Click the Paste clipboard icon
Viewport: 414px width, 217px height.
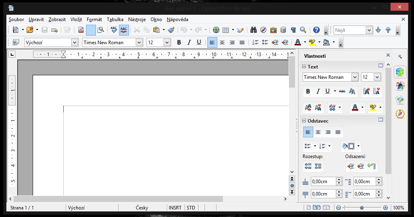click(156, 30)
